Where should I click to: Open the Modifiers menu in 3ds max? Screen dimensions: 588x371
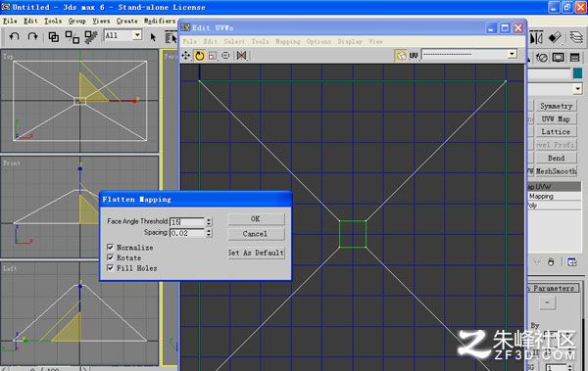tap(160, 21)
